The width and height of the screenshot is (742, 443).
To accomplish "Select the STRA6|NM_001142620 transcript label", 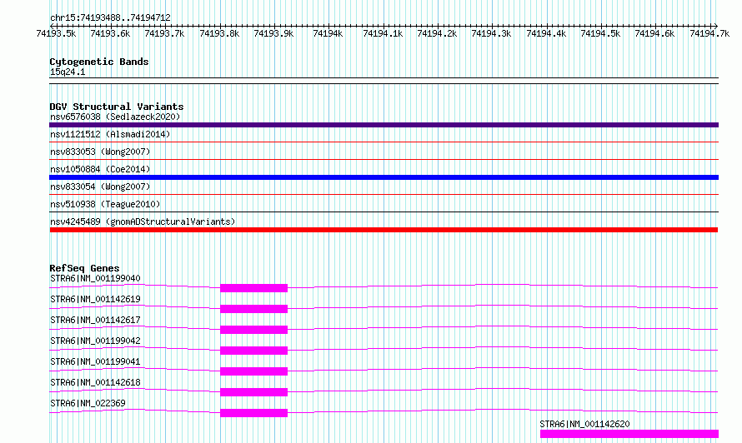I will click(585, 424).
